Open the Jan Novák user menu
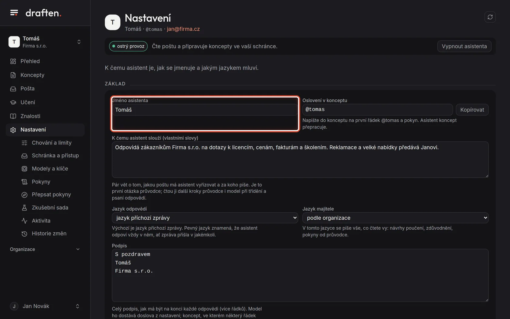Viewport: 510px width, 319px height. [45, 306]
